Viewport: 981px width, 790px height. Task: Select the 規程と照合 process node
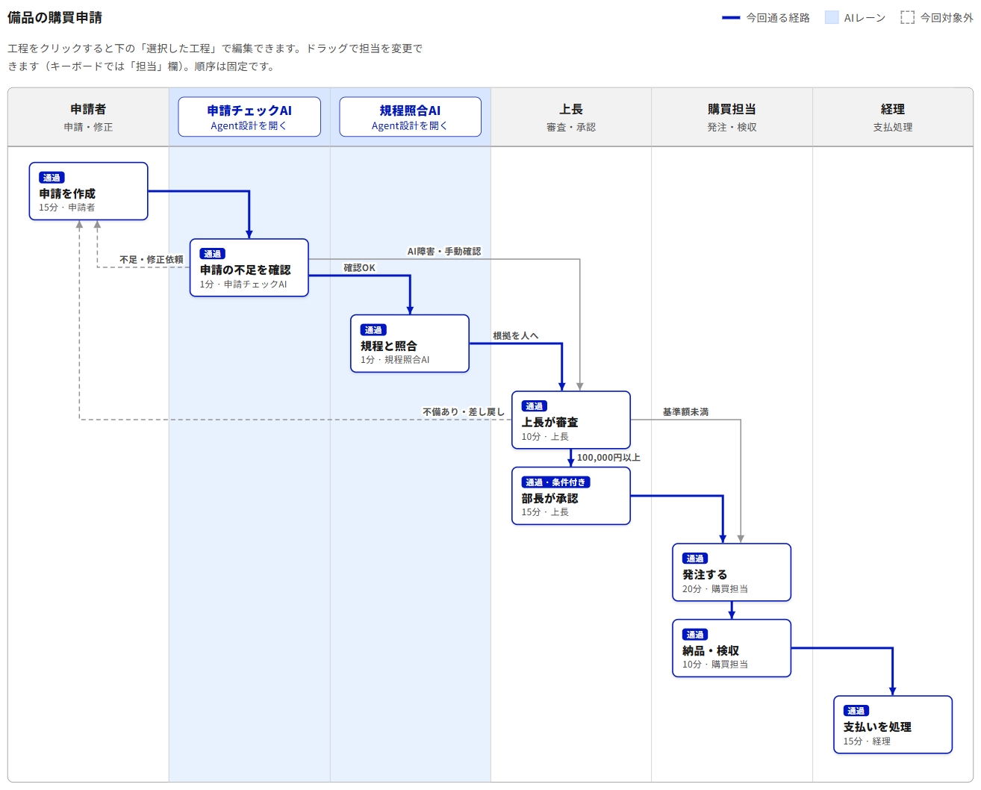410,343
